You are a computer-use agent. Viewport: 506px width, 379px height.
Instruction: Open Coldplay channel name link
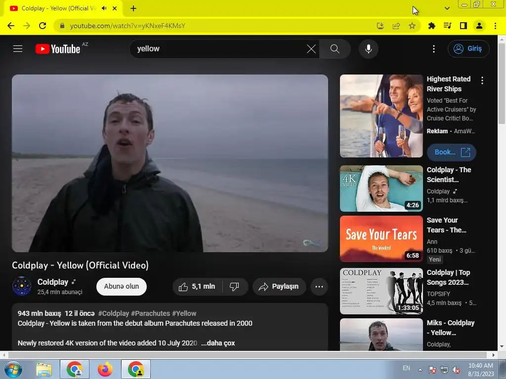coord(52,282)
